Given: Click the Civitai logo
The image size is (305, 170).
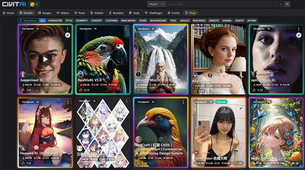Looking at the screenshot, I should click(14, 4).
